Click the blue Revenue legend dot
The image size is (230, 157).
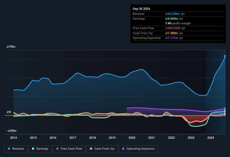9,149
